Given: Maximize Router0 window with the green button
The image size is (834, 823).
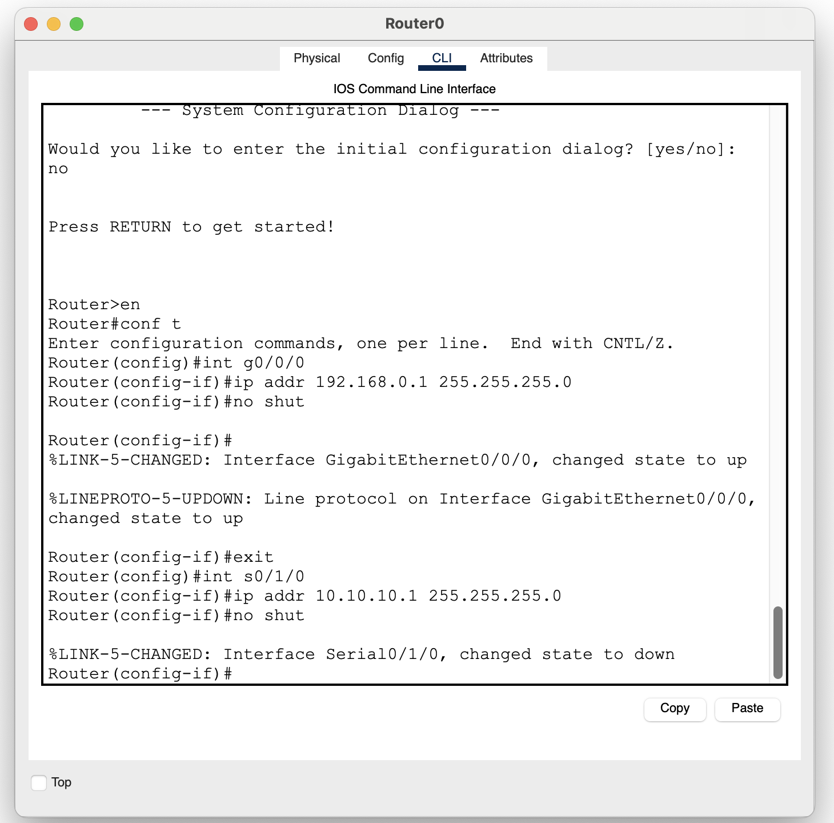Looking at the screenshot, I should (77, 24).
